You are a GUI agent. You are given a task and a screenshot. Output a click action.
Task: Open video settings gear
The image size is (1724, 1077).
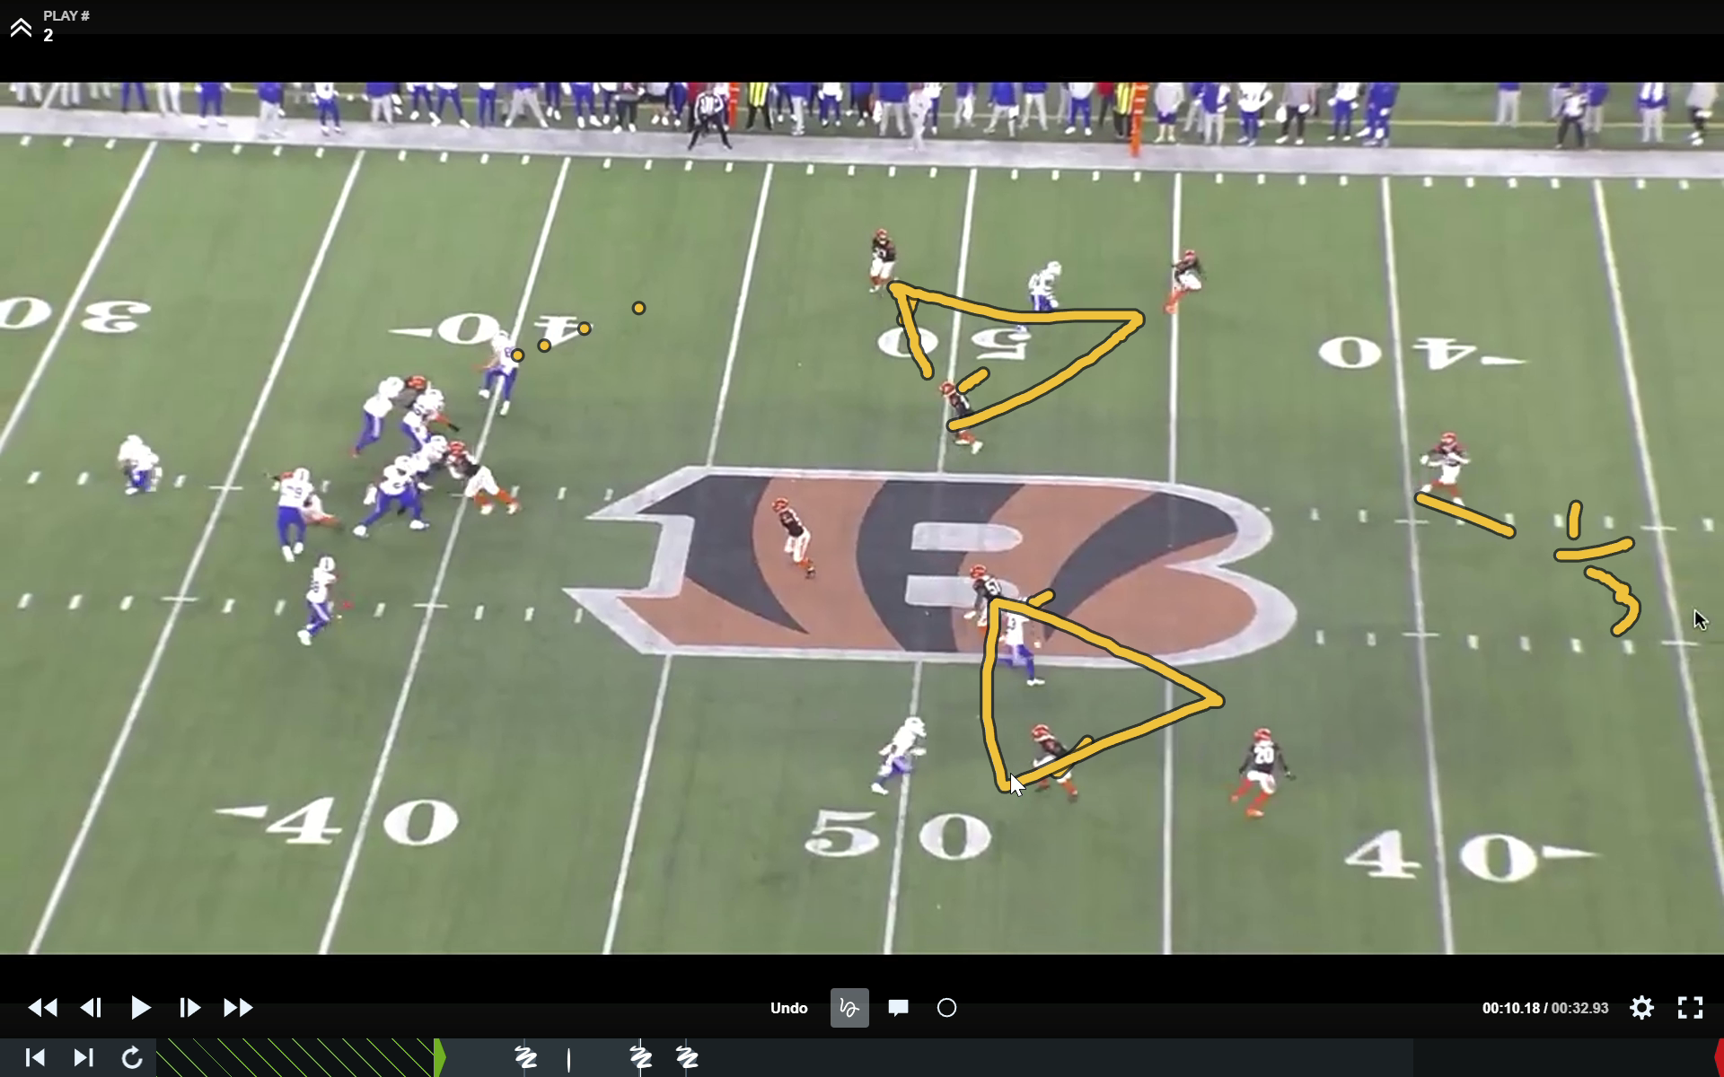point(1641,1008)
